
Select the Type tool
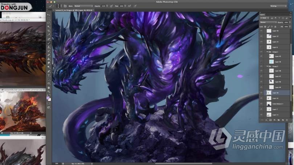point(49,75)
